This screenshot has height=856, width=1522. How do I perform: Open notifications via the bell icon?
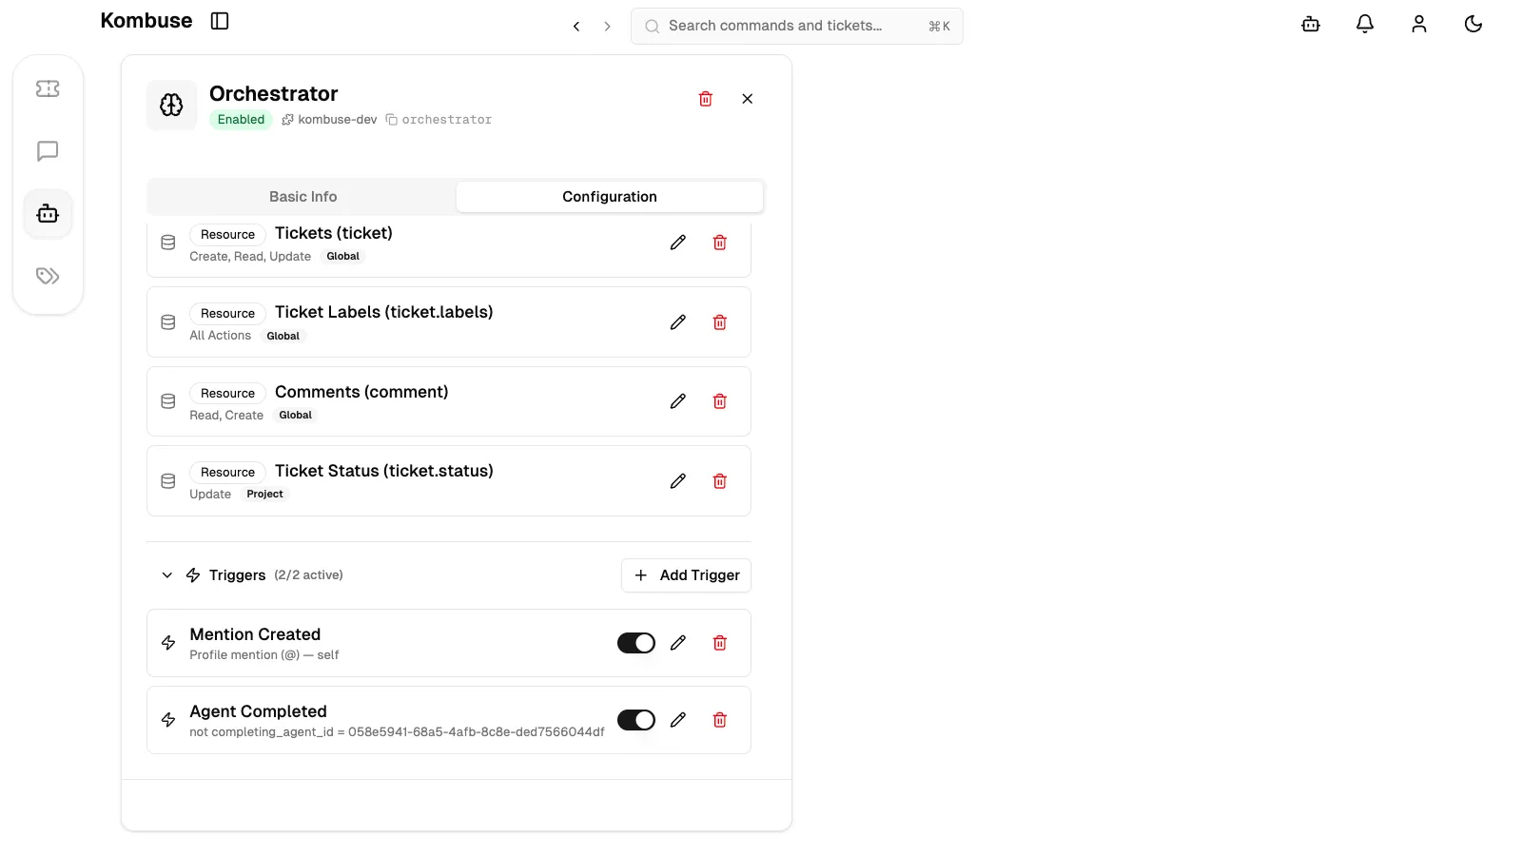coord(1364,24)
